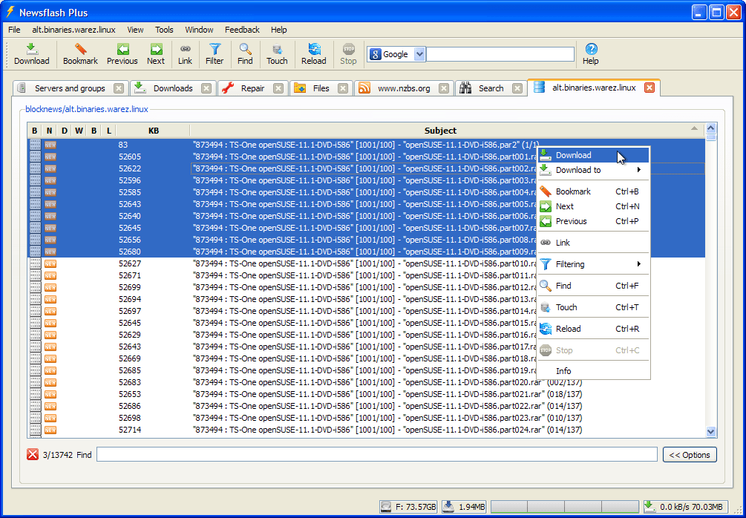
Task: Open the search engine dropdown arrow
Action: (419, 54)
